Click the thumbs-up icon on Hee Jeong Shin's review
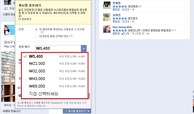Image resolution: width=194 pixels, height=114 pixels. (123, 33)
